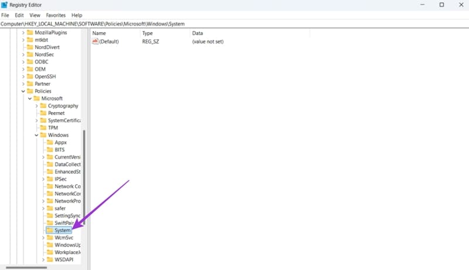This screenshot has height=270, width=469.
Task: Expand the WSDAPI key
Action: pos(43,259)
